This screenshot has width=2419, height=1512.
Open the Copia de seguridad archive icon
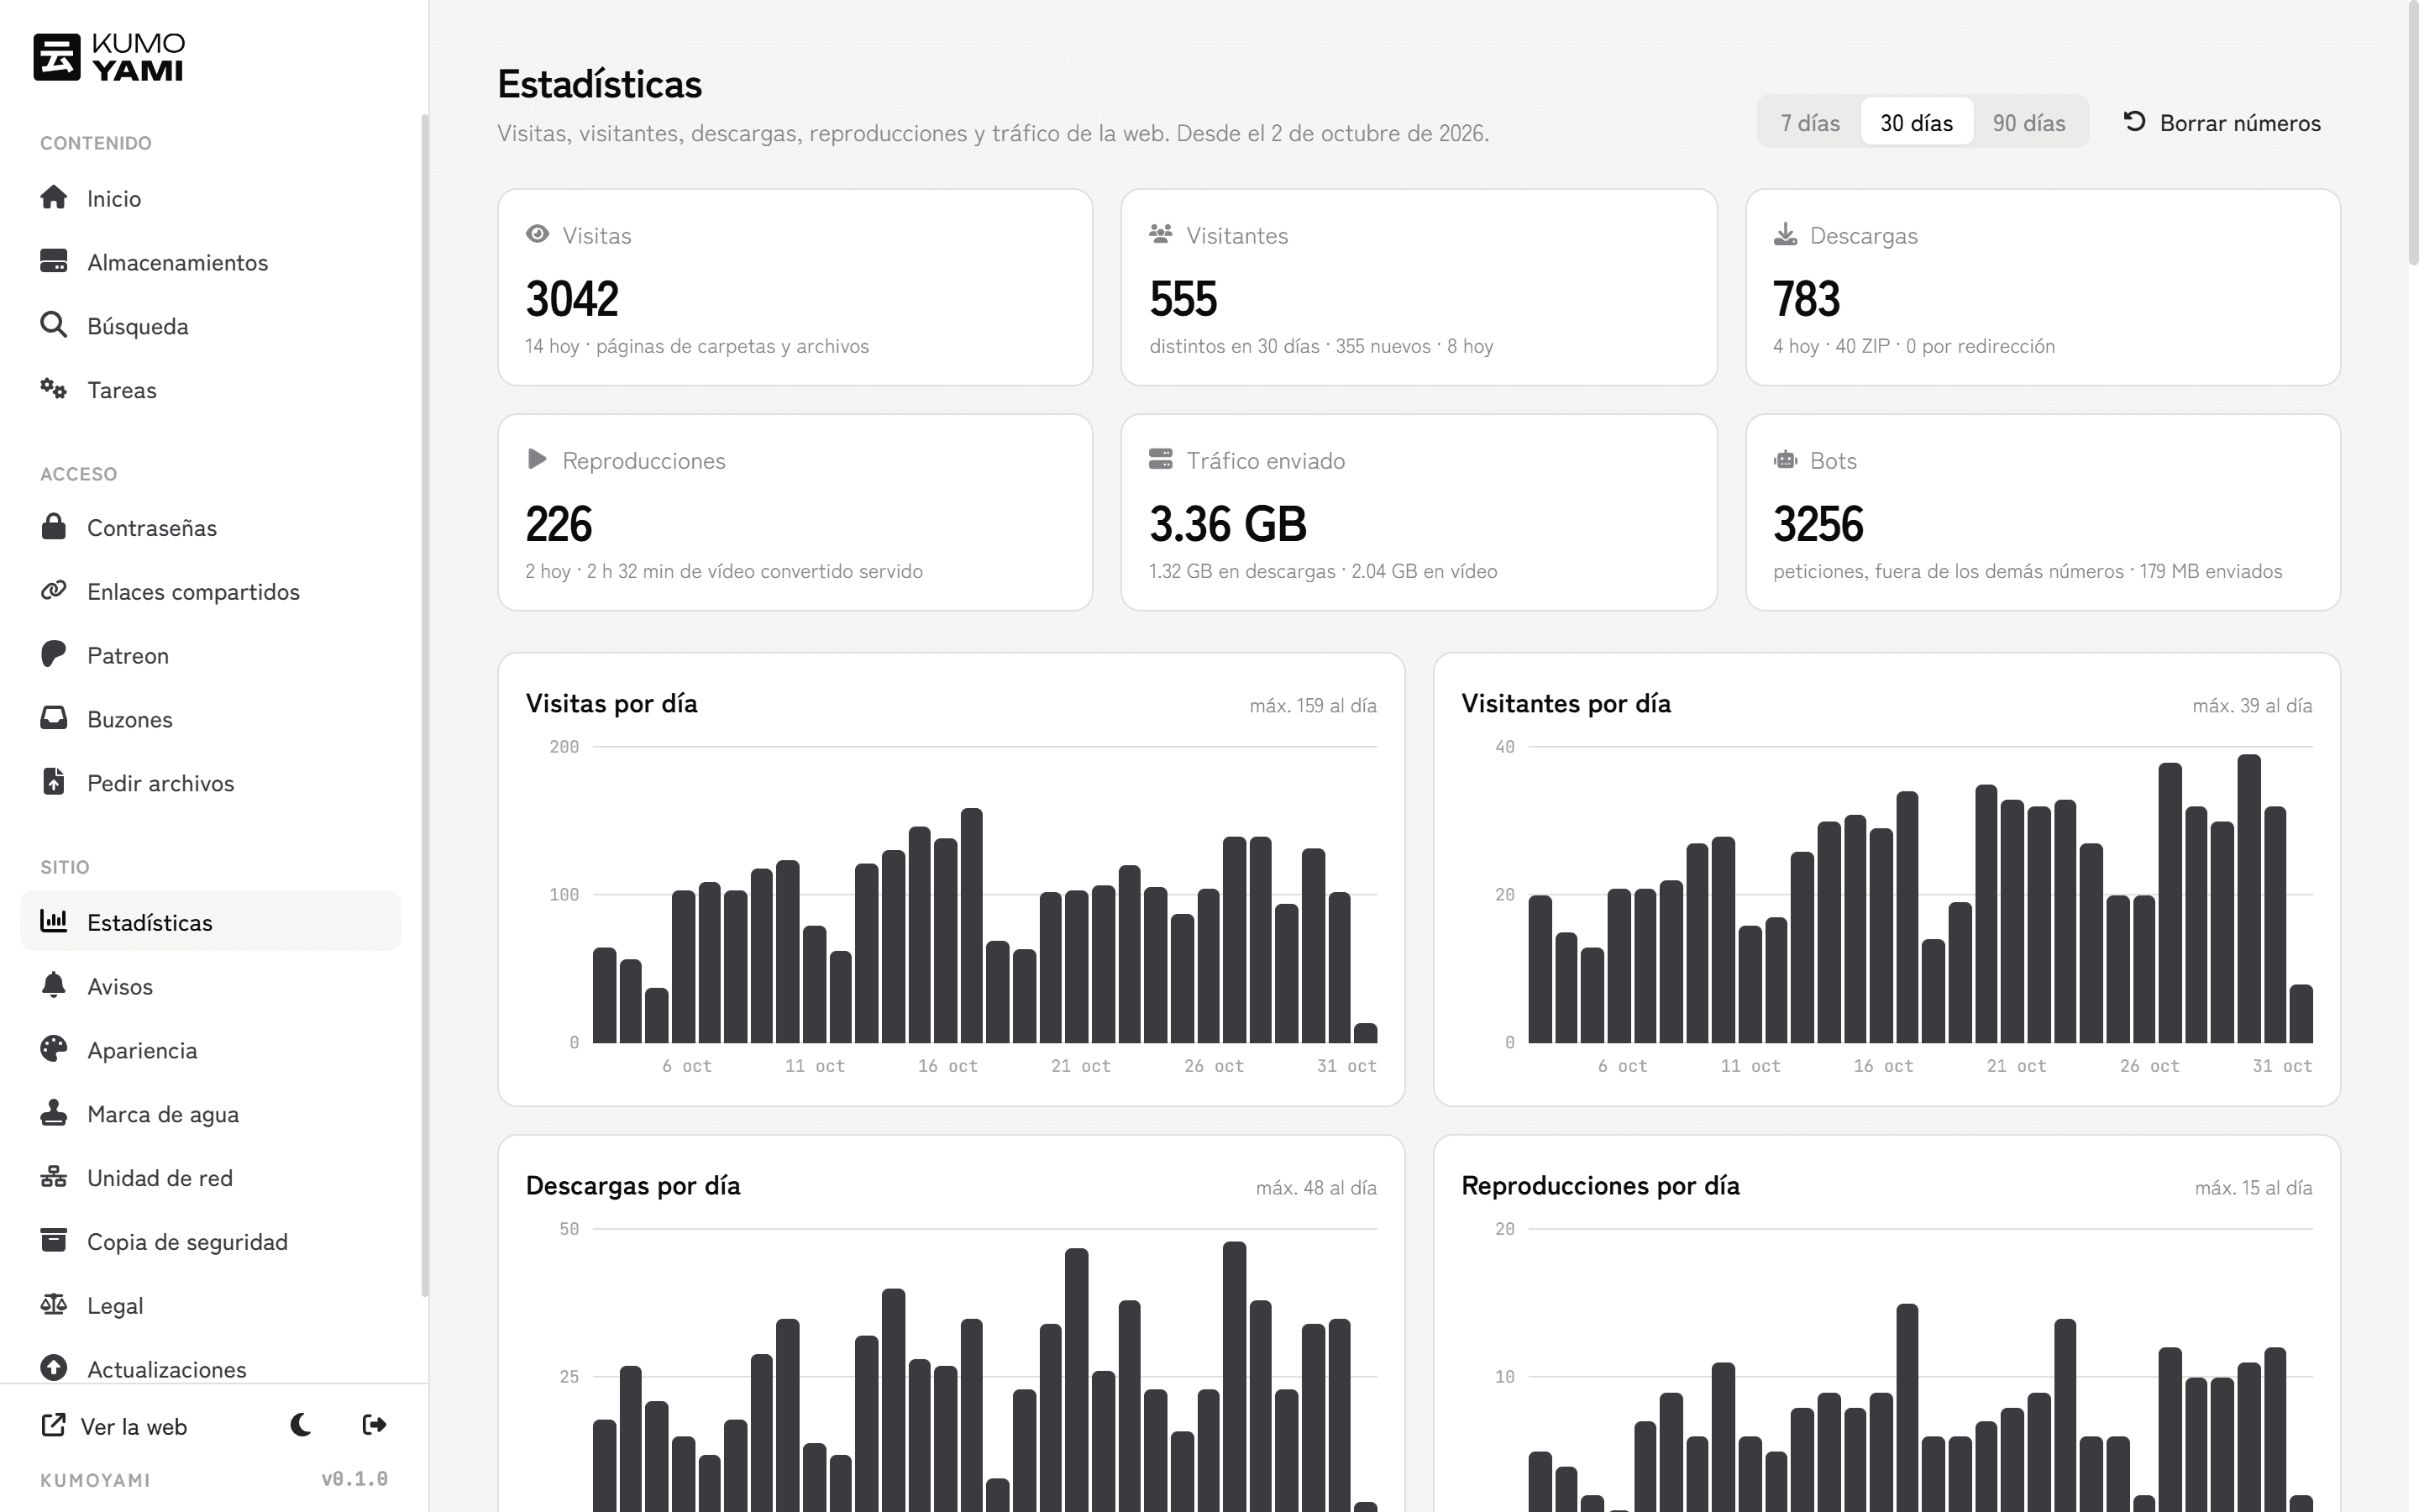pos(54,1241)
